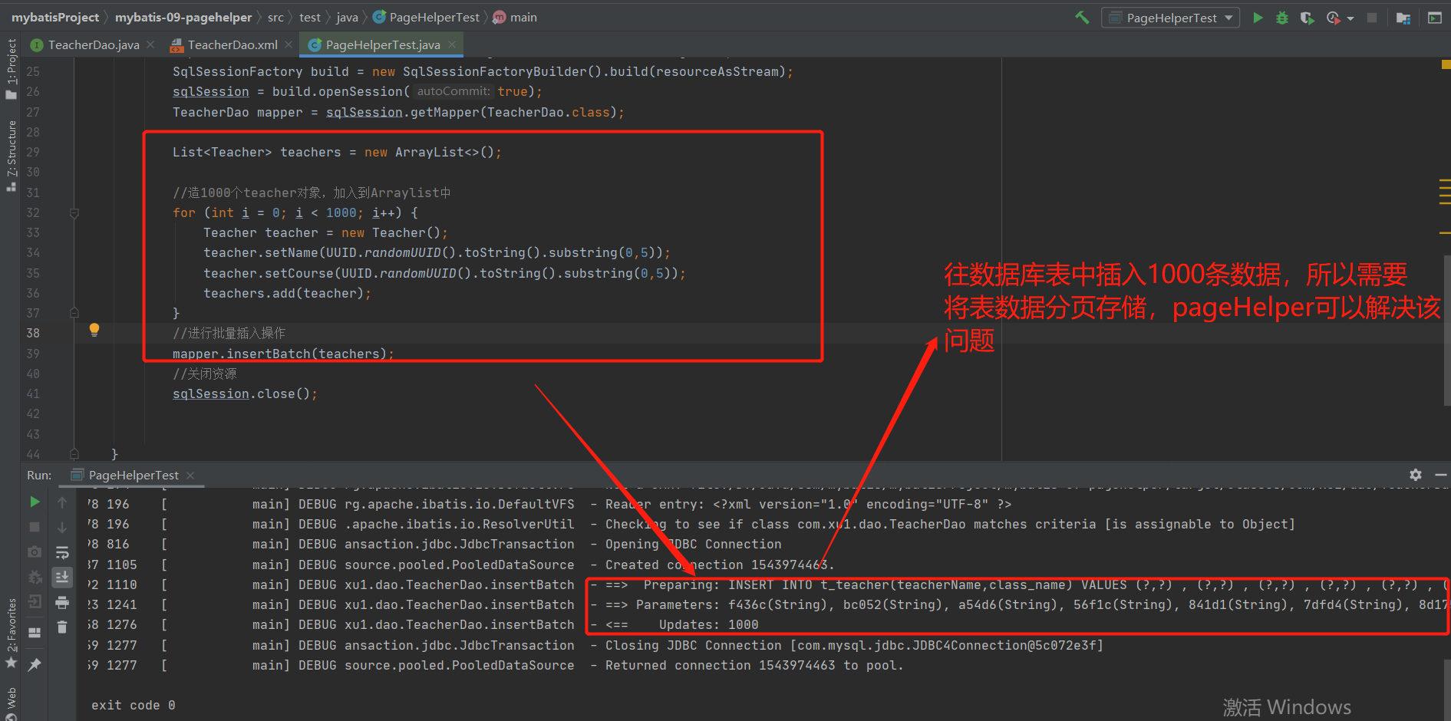Image resolution: width=1451 pixels, height=721 pixels.
Task: Click the inspection status indicator at editor top right
Action: point(1446,64)
